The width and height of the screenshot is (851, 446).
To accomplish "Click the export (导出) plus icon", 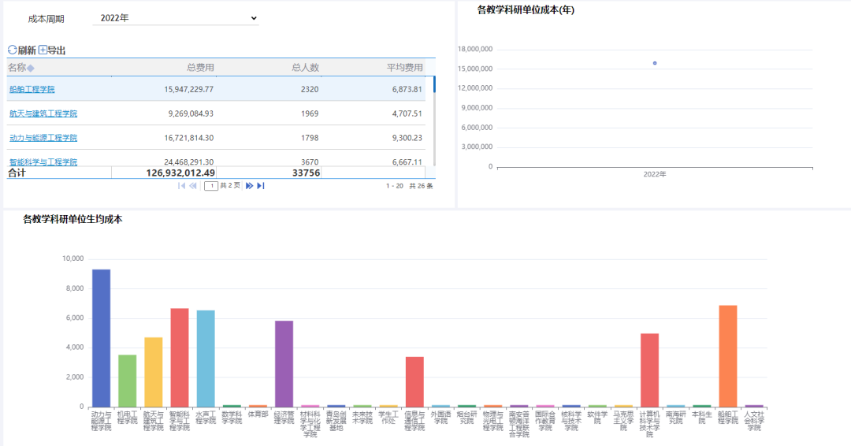I will click(43, 50).
